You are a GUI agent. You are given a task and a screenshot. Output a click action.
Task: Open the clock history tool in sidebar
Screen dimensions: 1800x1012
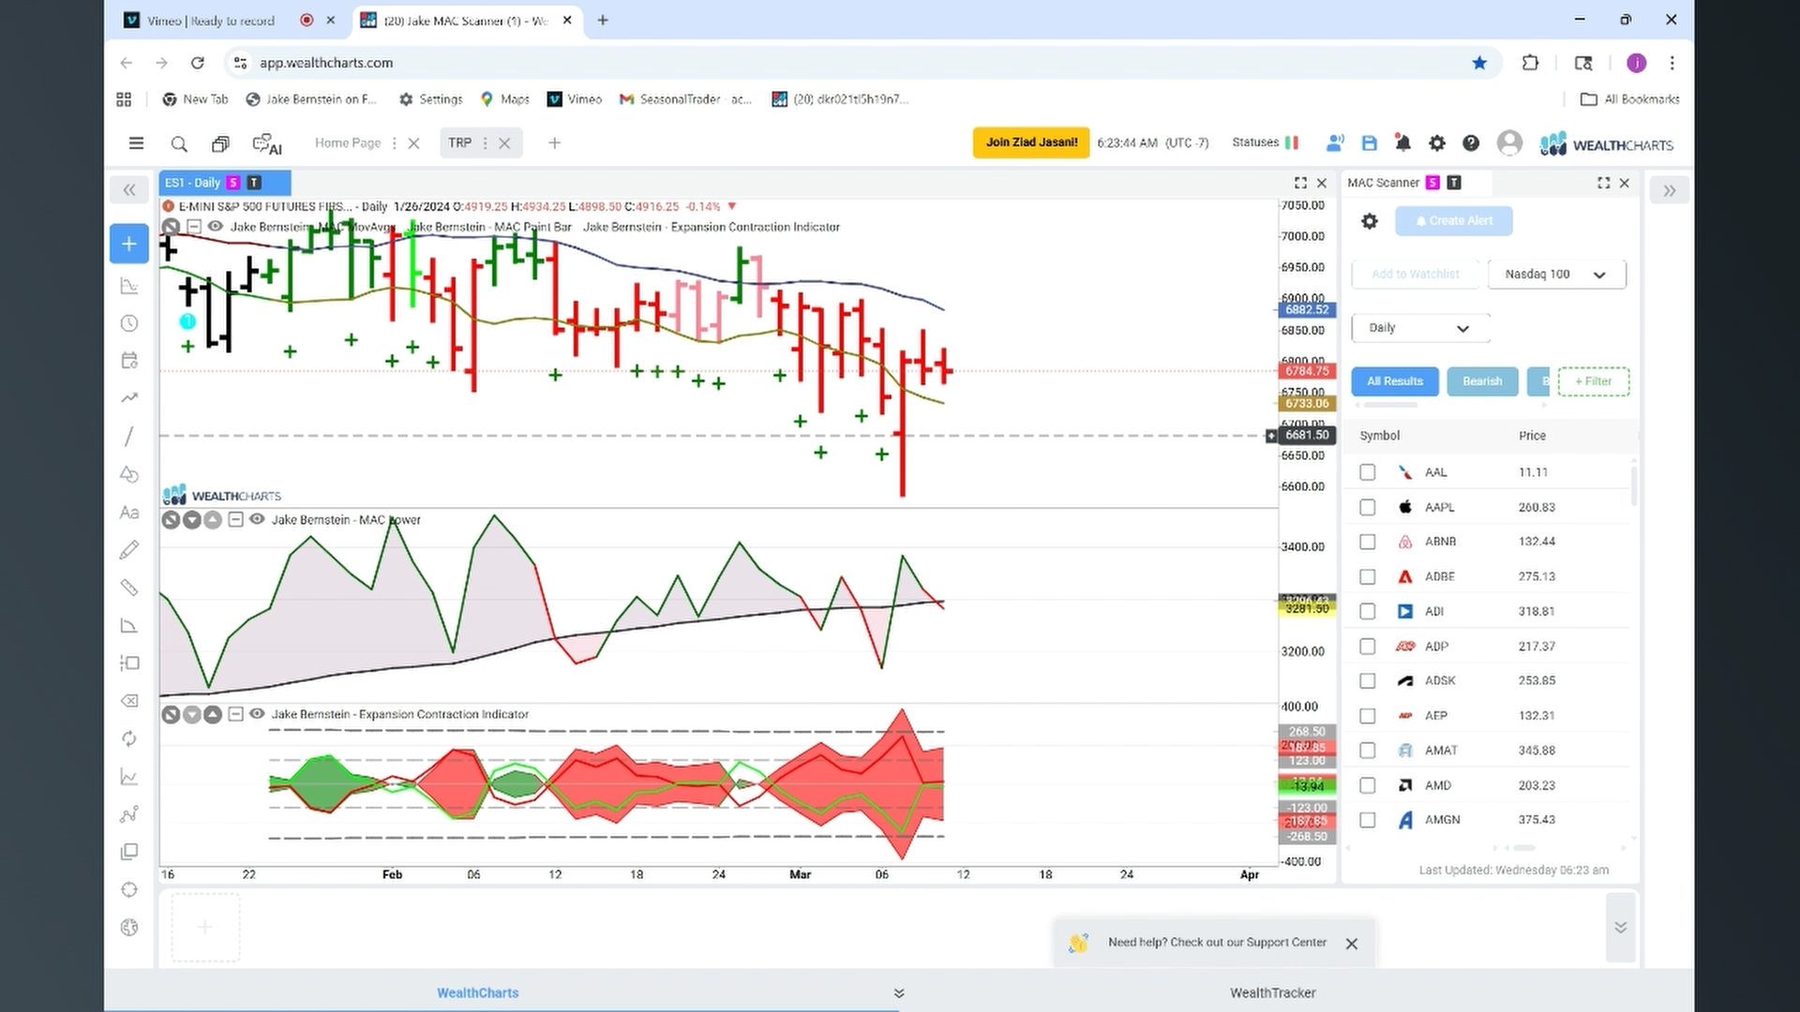(129, 323)
